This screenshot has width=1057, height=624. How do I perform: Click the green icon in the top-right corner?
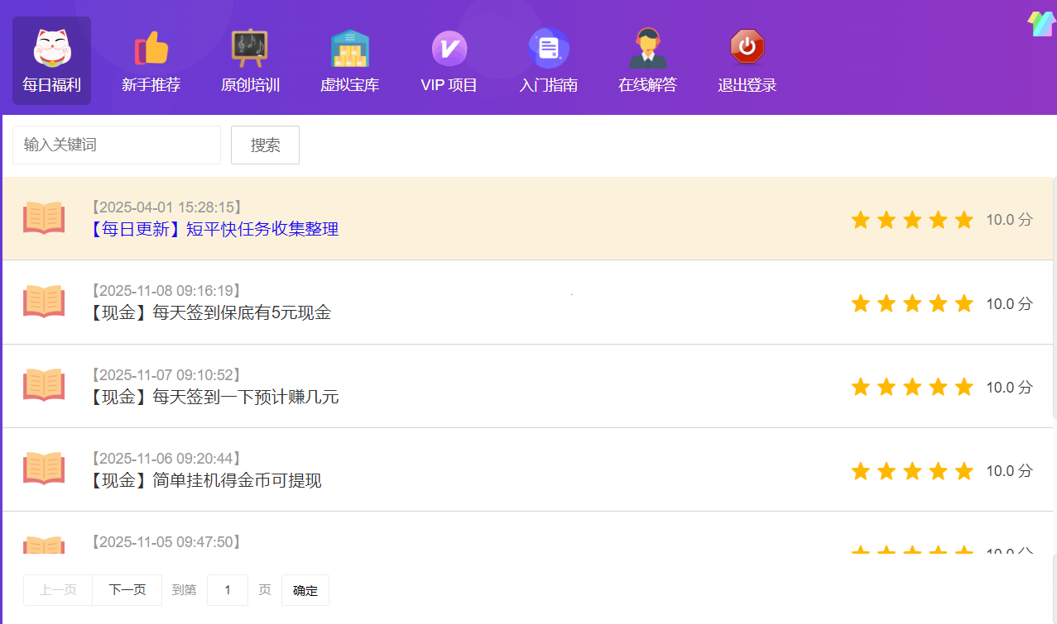tap(1041, 23)
